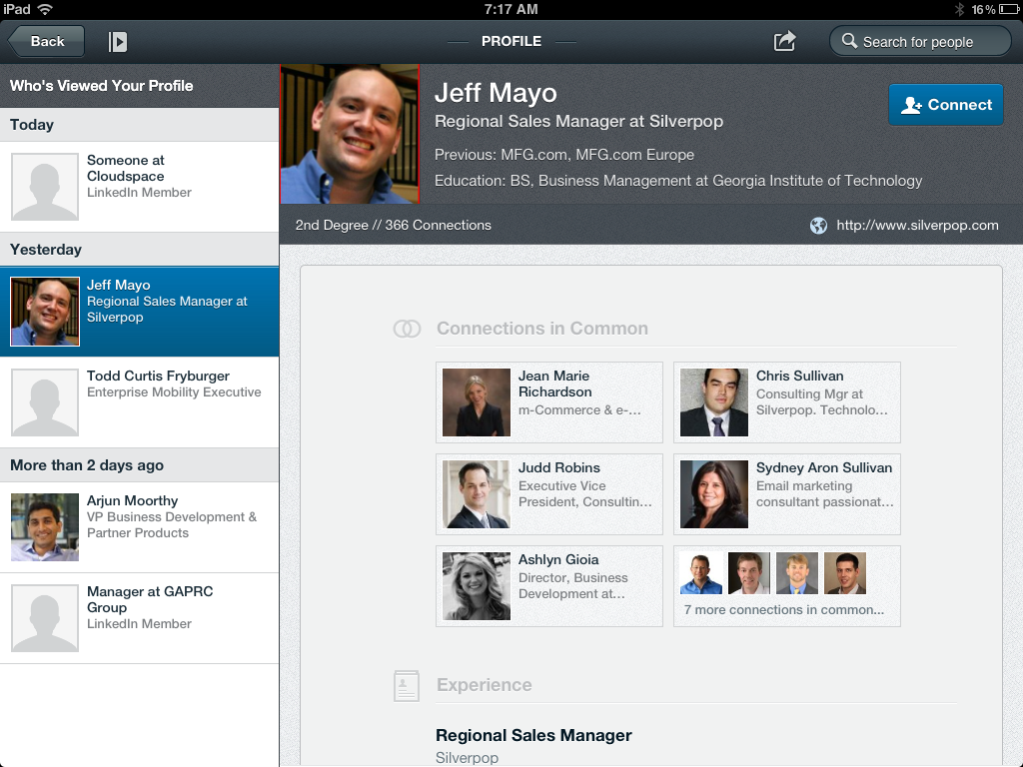
Task: Connect with Jeff Mayo
Action: point(946,104)
